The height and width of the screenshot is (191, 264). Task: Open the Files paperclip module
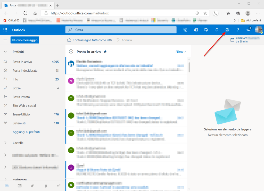point(46,186)
